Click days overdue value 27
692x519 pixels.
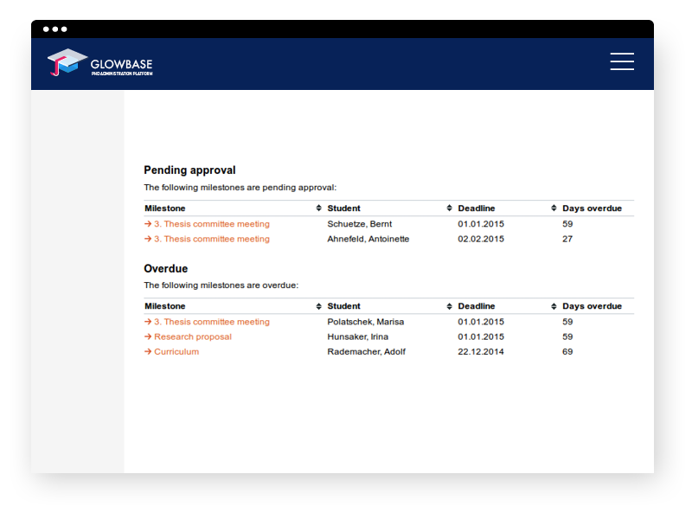[567, 239]
